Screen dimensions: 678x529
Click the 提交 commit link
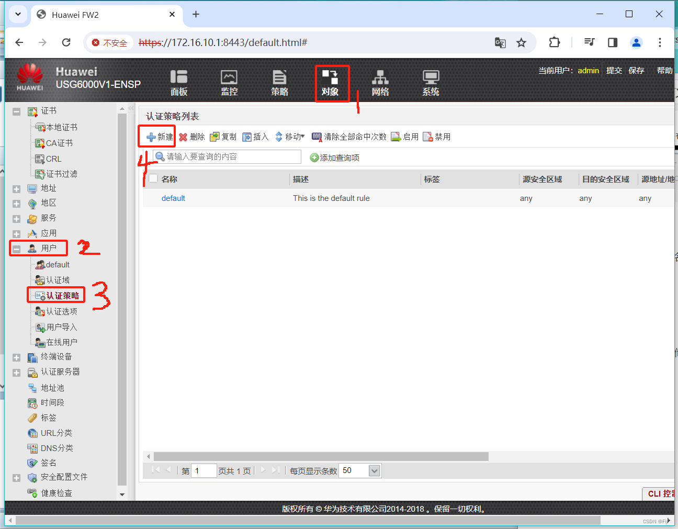coord(614,71)
